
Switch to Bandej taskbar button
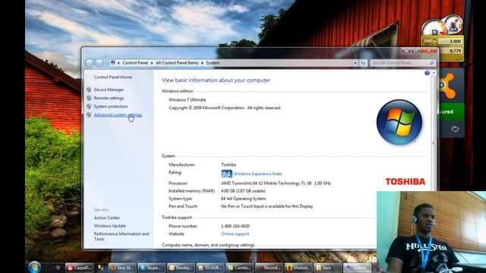(181, 268)
